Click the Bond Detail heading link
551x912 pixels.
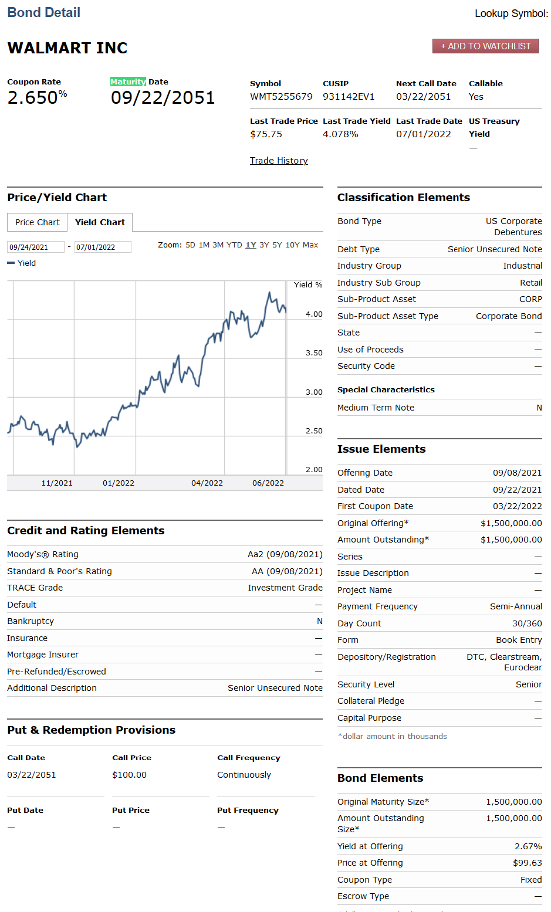click(x=43, y=12)
